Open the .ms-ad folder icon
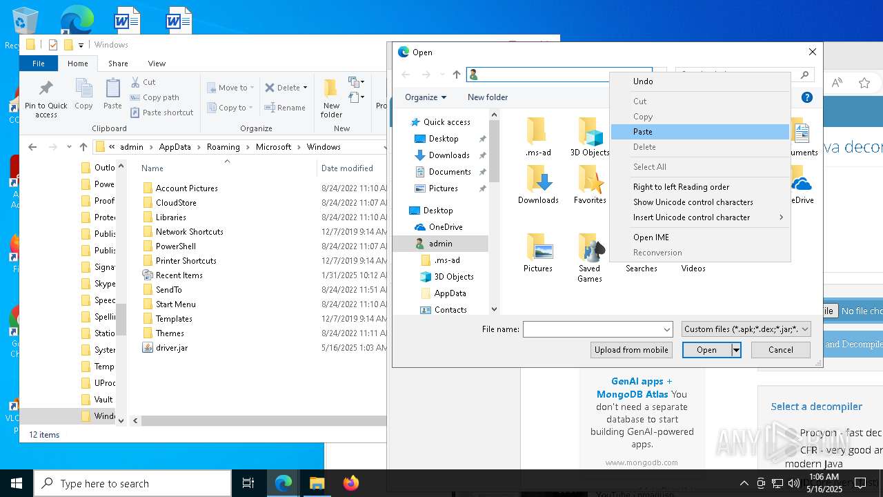This screenshot has width=883, height=497. pos(538,137)
